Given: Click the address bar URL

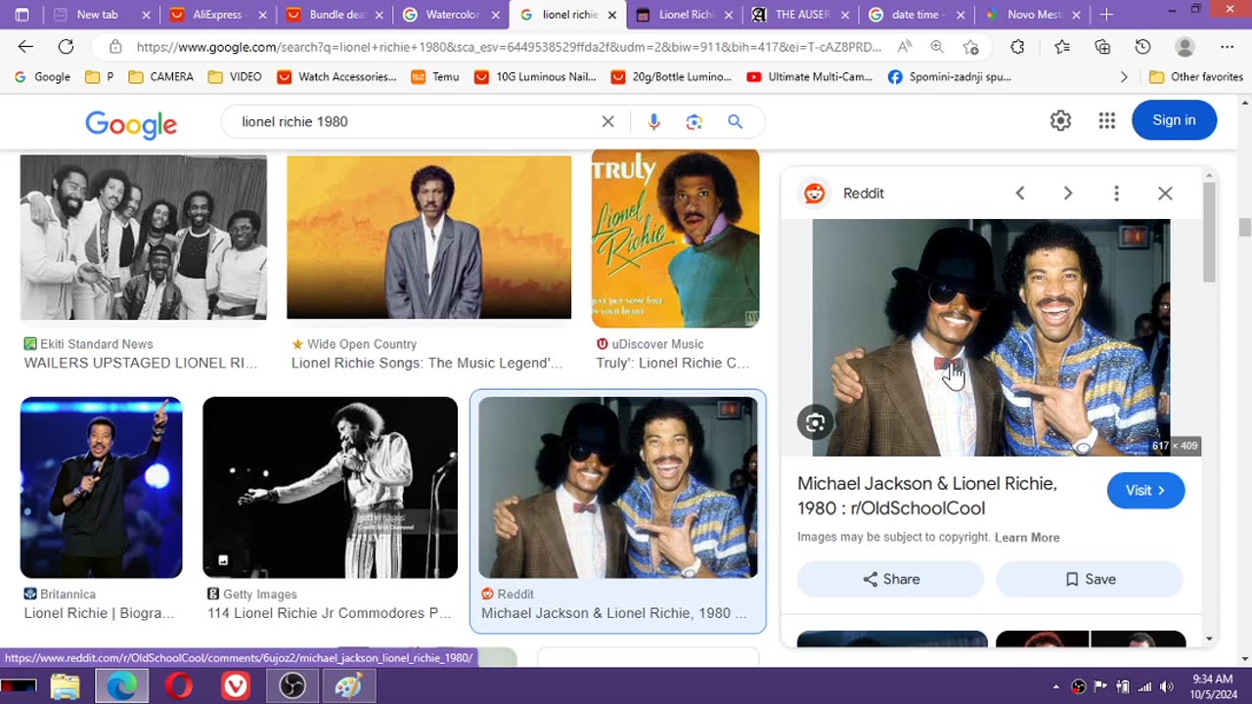Looking at the screenshot, I should [509, 47].
